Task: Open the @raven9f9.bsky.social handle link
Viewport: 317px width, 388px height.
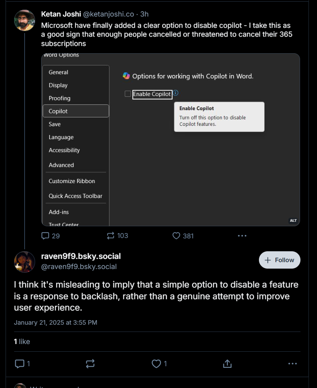Action: point(79,267)
